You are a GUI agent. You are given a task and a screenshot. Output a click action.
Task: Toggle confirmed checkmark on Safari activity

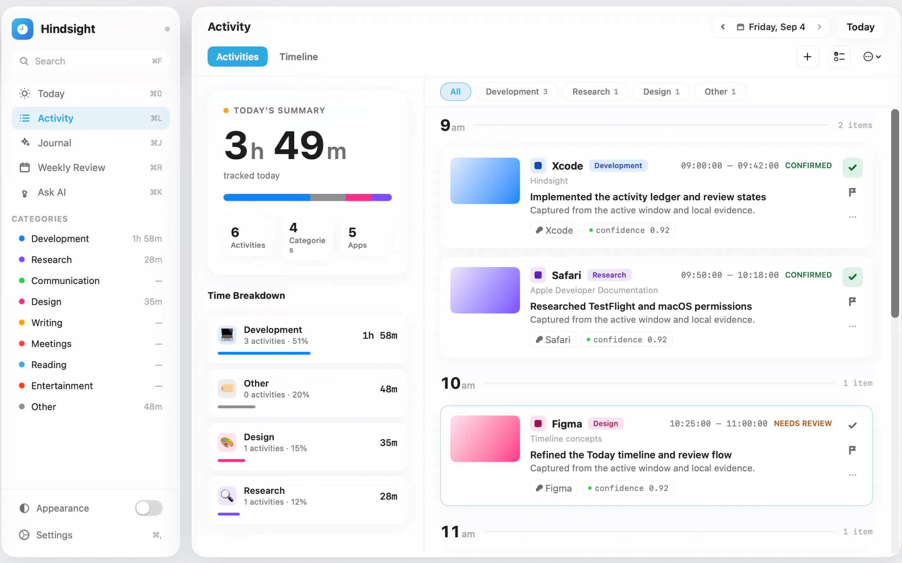tap(852, 277)
